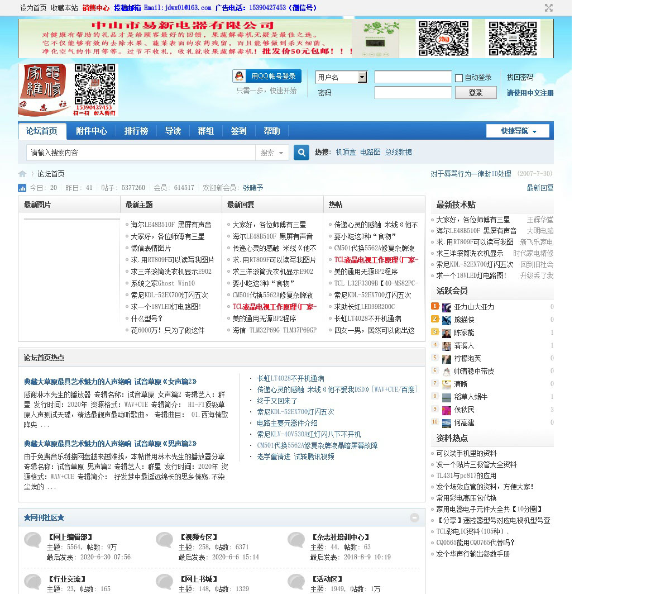Click the fullscreen expand icon at top right

tap(549, 8)
